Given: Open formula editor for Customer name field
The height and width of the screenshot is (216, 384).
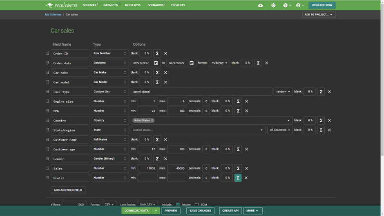Looking at the screenshot, I should pos(157,139).
